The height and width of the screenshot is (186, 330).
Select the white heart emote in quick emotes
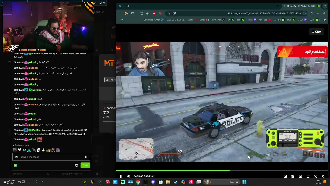click(20, 150)
